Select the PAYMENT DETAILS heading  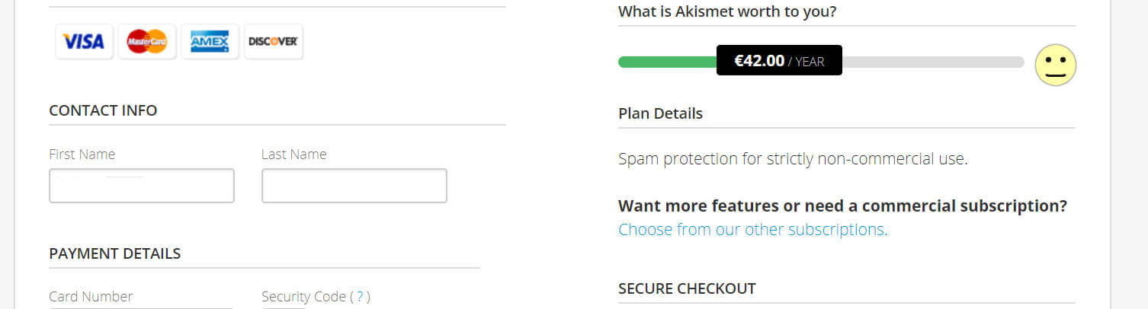(x=115, y=253)
